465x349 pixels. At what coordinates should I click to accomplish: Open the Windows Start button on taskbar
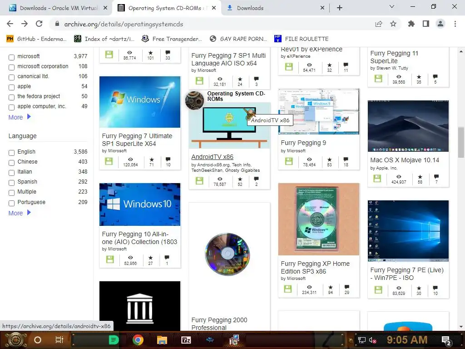(x=16, y=340)
